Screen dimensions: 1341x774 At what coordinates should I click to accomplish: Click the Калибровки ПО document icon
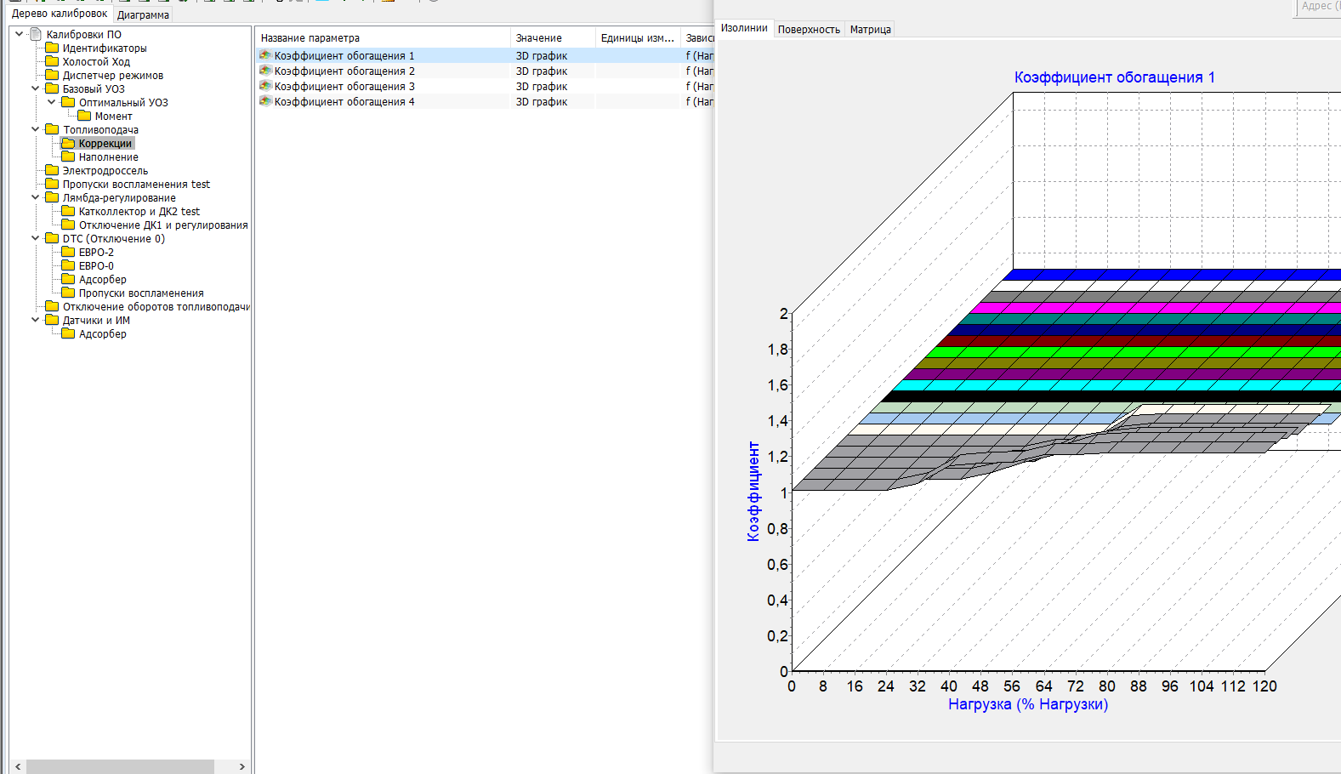tap(36, 34)
